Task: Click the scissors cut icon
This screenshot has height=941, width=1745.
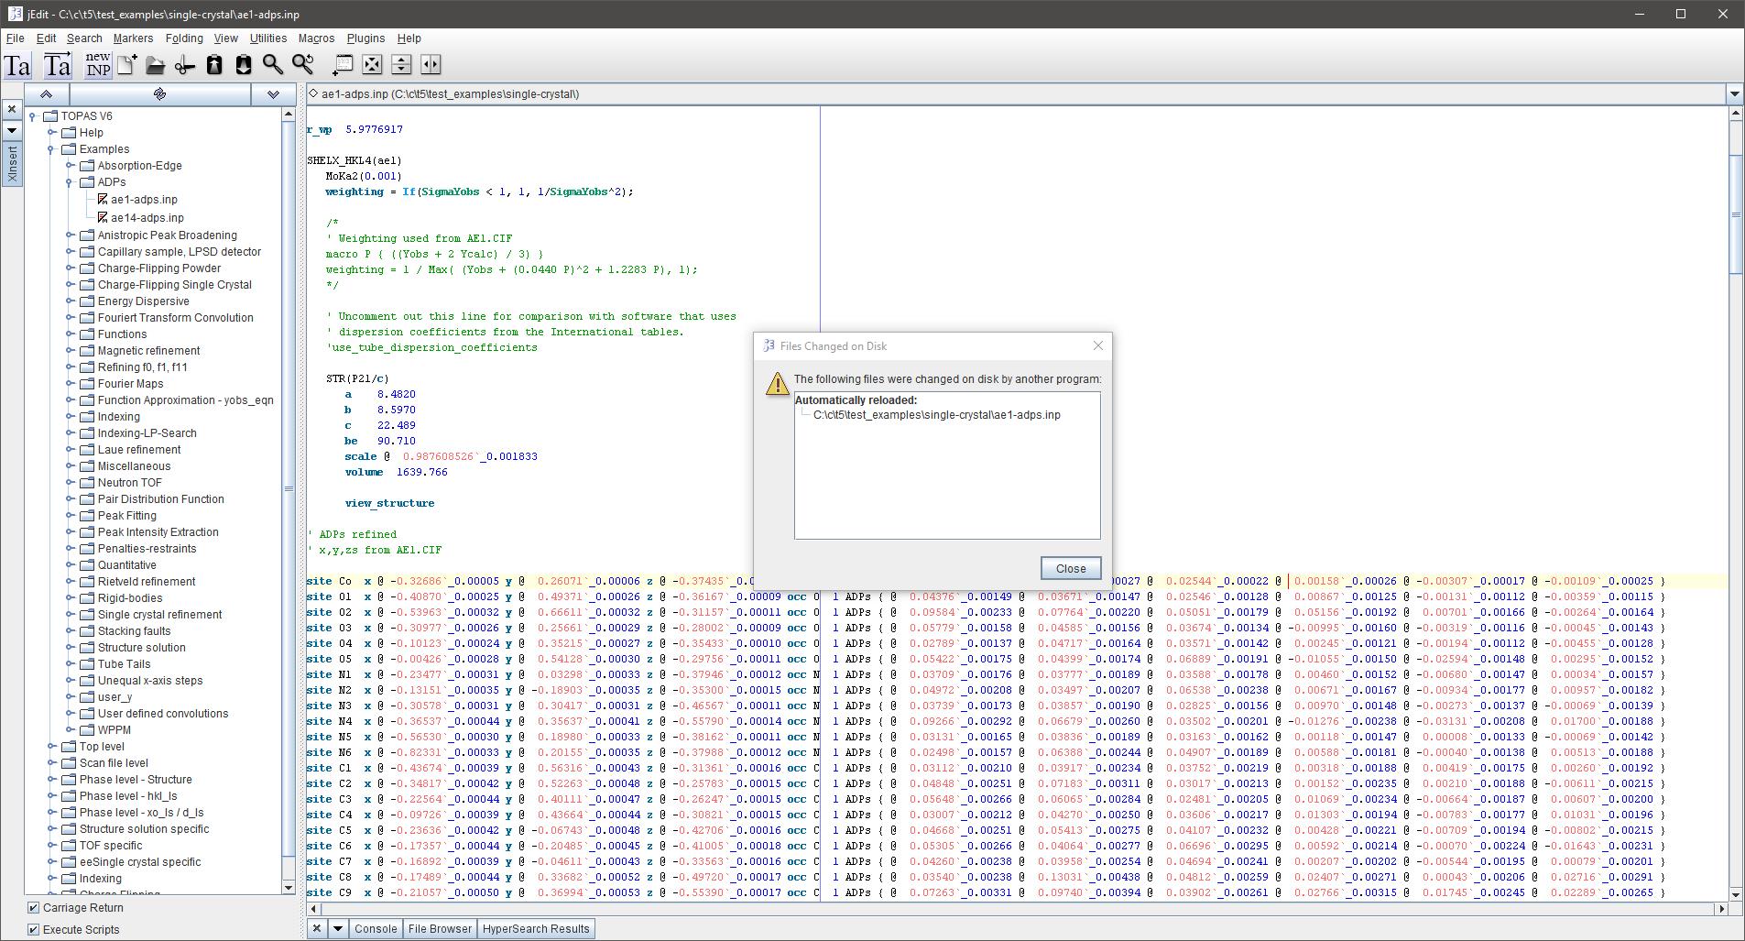Action: tap(185, 64)
